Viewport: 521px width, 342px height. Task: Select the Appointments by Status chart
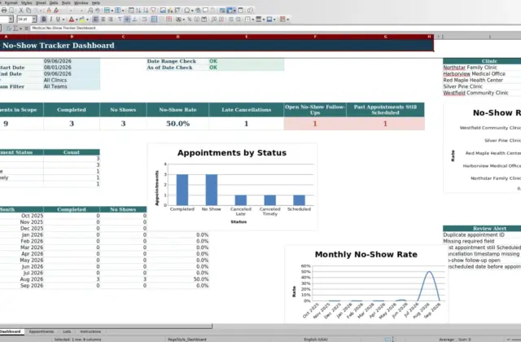pos(232,186)
